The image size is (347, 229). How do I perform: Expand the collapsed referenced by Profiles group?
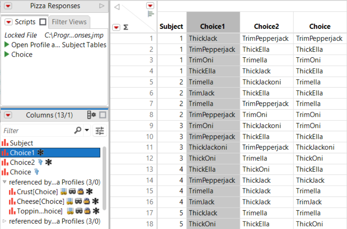pos(4,221)
